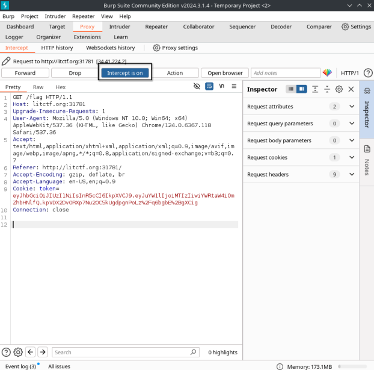
Task: Click the pencil edit target icon
Action: [x=6, y=61]
